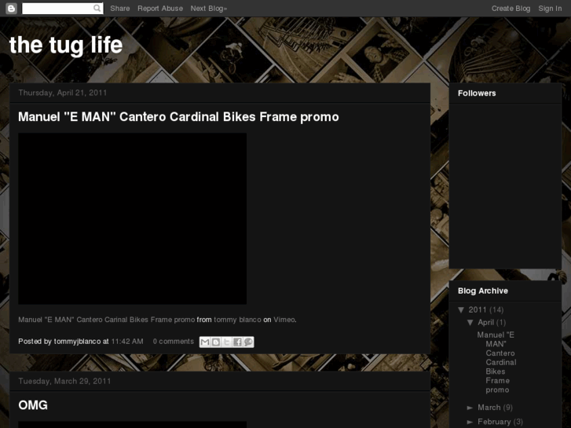Click the search magnifier icon

pos(97,8)
